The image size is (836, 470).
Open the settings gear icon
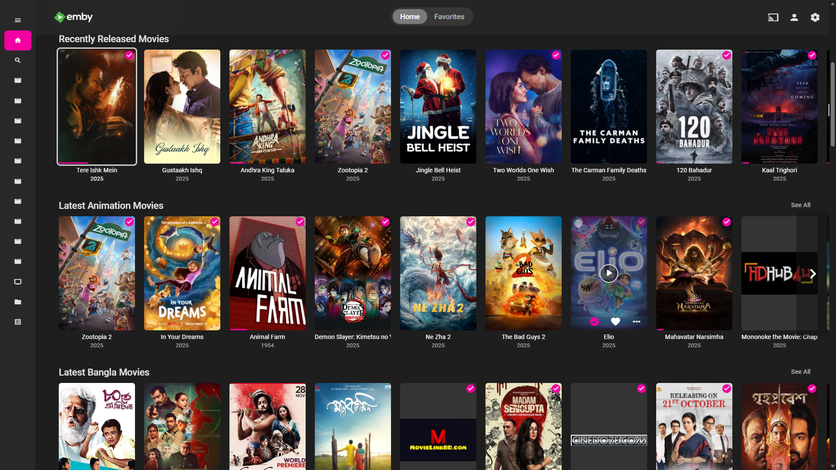point(815,17)
